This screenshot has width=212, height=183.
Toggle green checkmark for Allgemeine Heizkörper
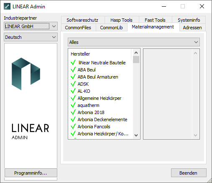73,98
